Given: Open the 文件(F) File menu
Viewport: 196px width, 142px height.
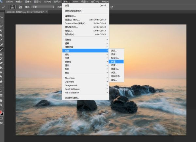Looking at the screenshot, I should pyautogui.click(x=9, y=2).
